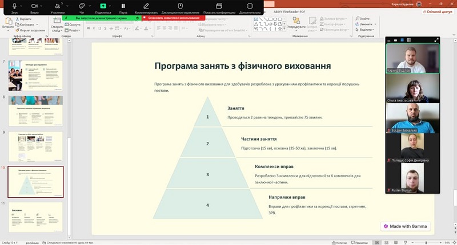
Task: Pause the screen sharing
Action: [x=123, y=6]
